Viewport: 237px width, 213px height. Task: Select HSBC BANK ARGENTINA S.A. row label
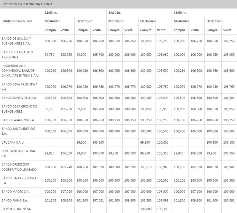(x=18, y=153)
